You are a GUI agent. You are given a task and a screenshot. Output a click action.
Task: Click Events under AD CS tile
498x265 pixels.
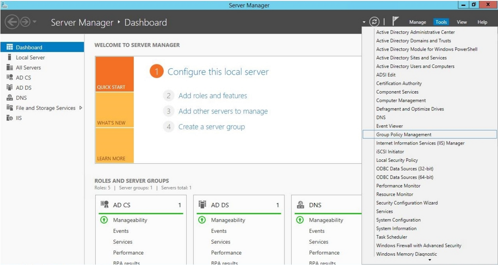[121, 231]
